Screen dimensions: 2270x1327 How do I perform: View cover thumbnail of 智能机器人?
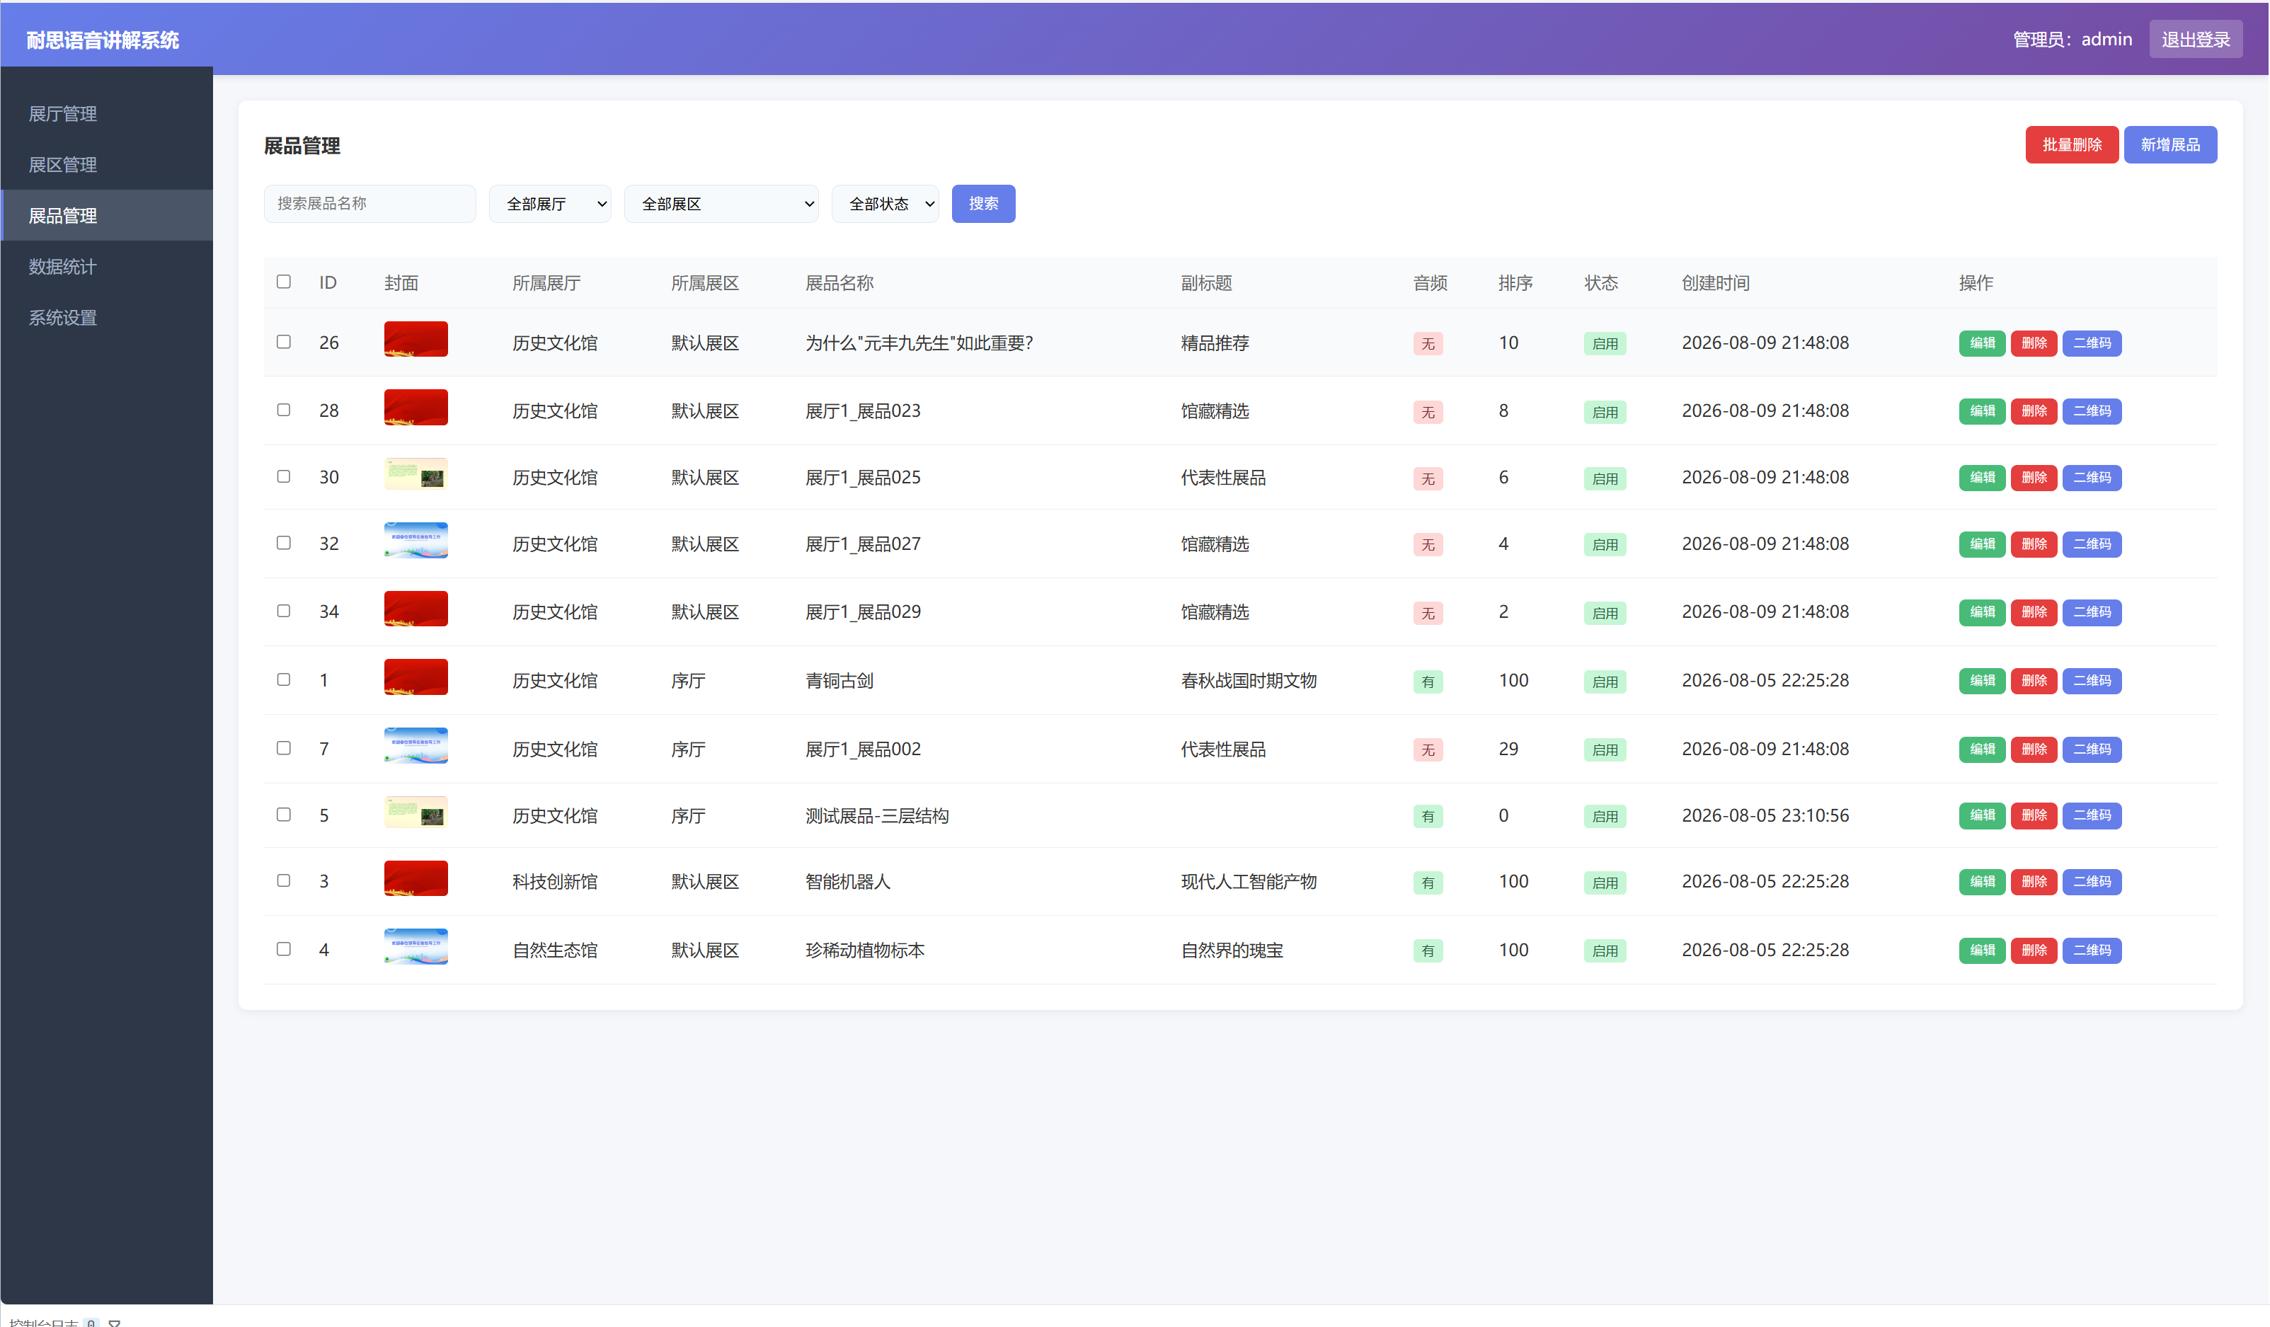tap(416, 878)
